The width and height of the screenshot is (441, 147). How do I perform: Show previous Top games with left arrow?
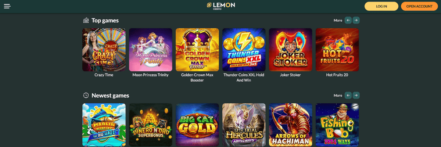tap(348, 20)
